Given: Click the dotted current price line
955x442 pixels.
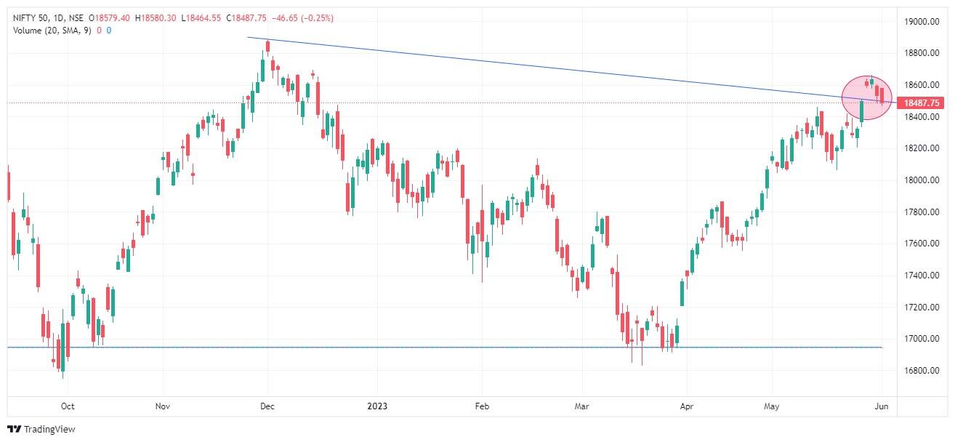Looking at the screenshot, I should tap(451, 103).
